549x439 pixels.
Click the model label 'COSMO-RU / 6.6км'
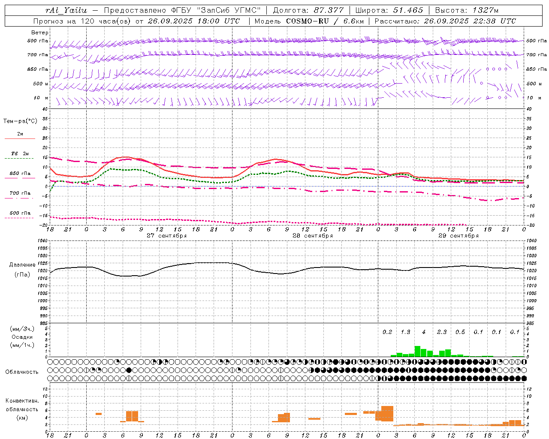325,21
